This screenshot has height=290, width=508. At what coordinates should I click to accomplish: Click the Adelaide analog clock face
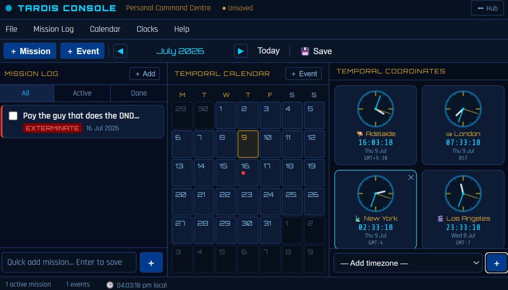[375, 109]
